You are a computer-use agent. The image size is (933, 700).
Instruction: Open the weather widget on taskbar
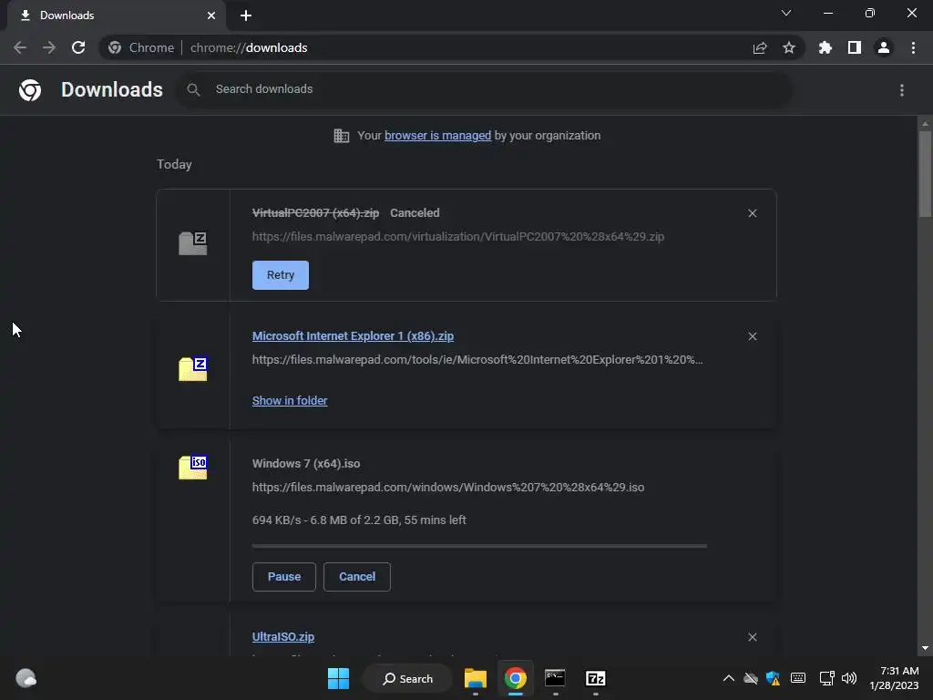26,678
